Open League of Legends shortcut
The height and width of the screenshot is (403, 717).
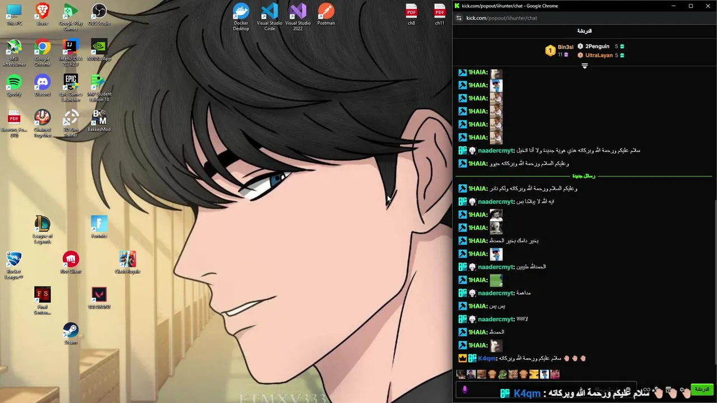click(42, 230)
